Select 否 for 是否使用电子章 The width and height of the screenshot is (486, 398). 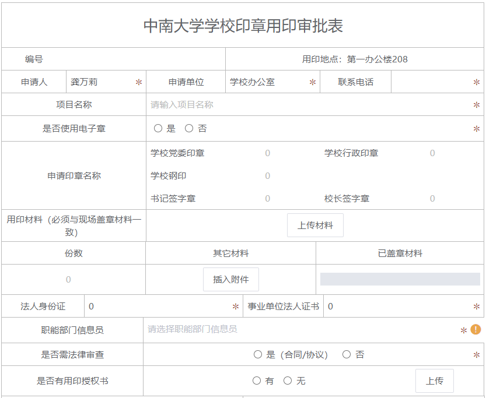(189, 128)
